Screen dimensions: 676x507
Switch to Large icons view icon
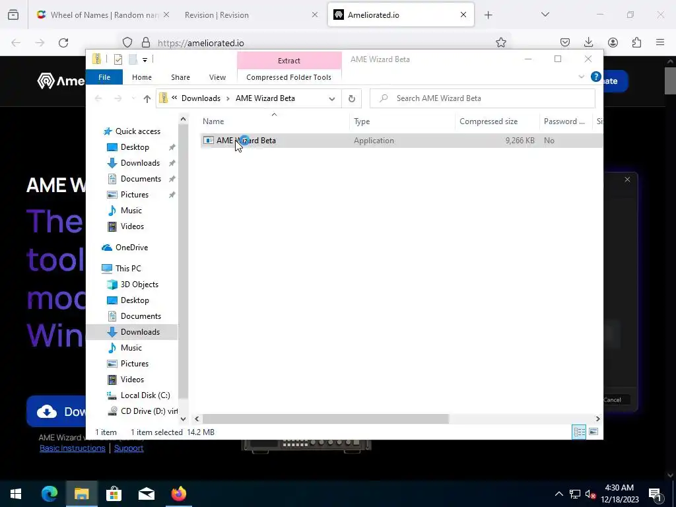pos(593,432)
